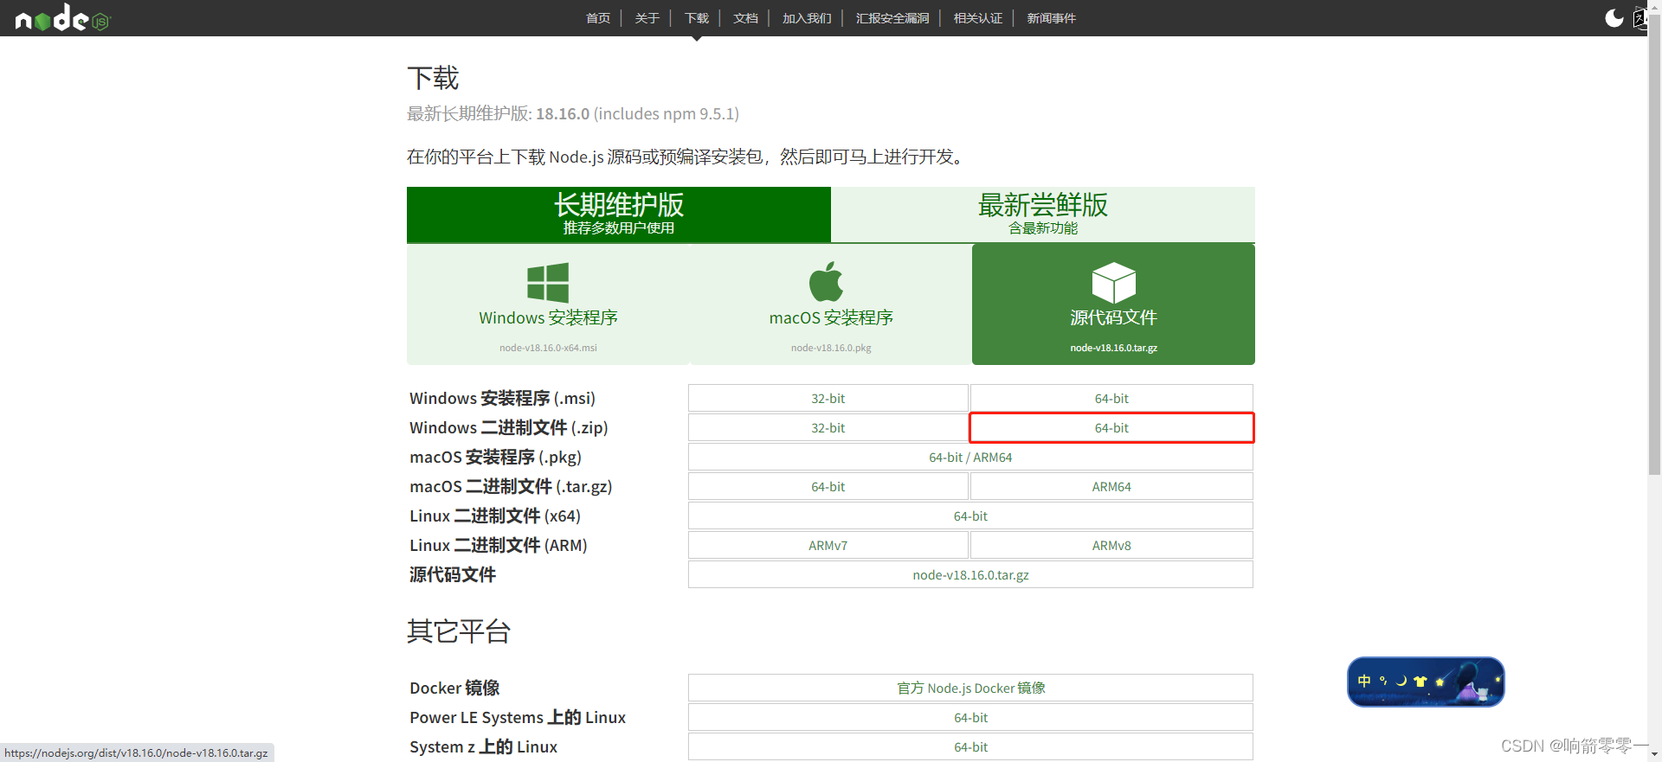Open 官方 Node.js Docker 镜像 link
This screenshot has height=762, width=1662.
[x=970, y=688]
